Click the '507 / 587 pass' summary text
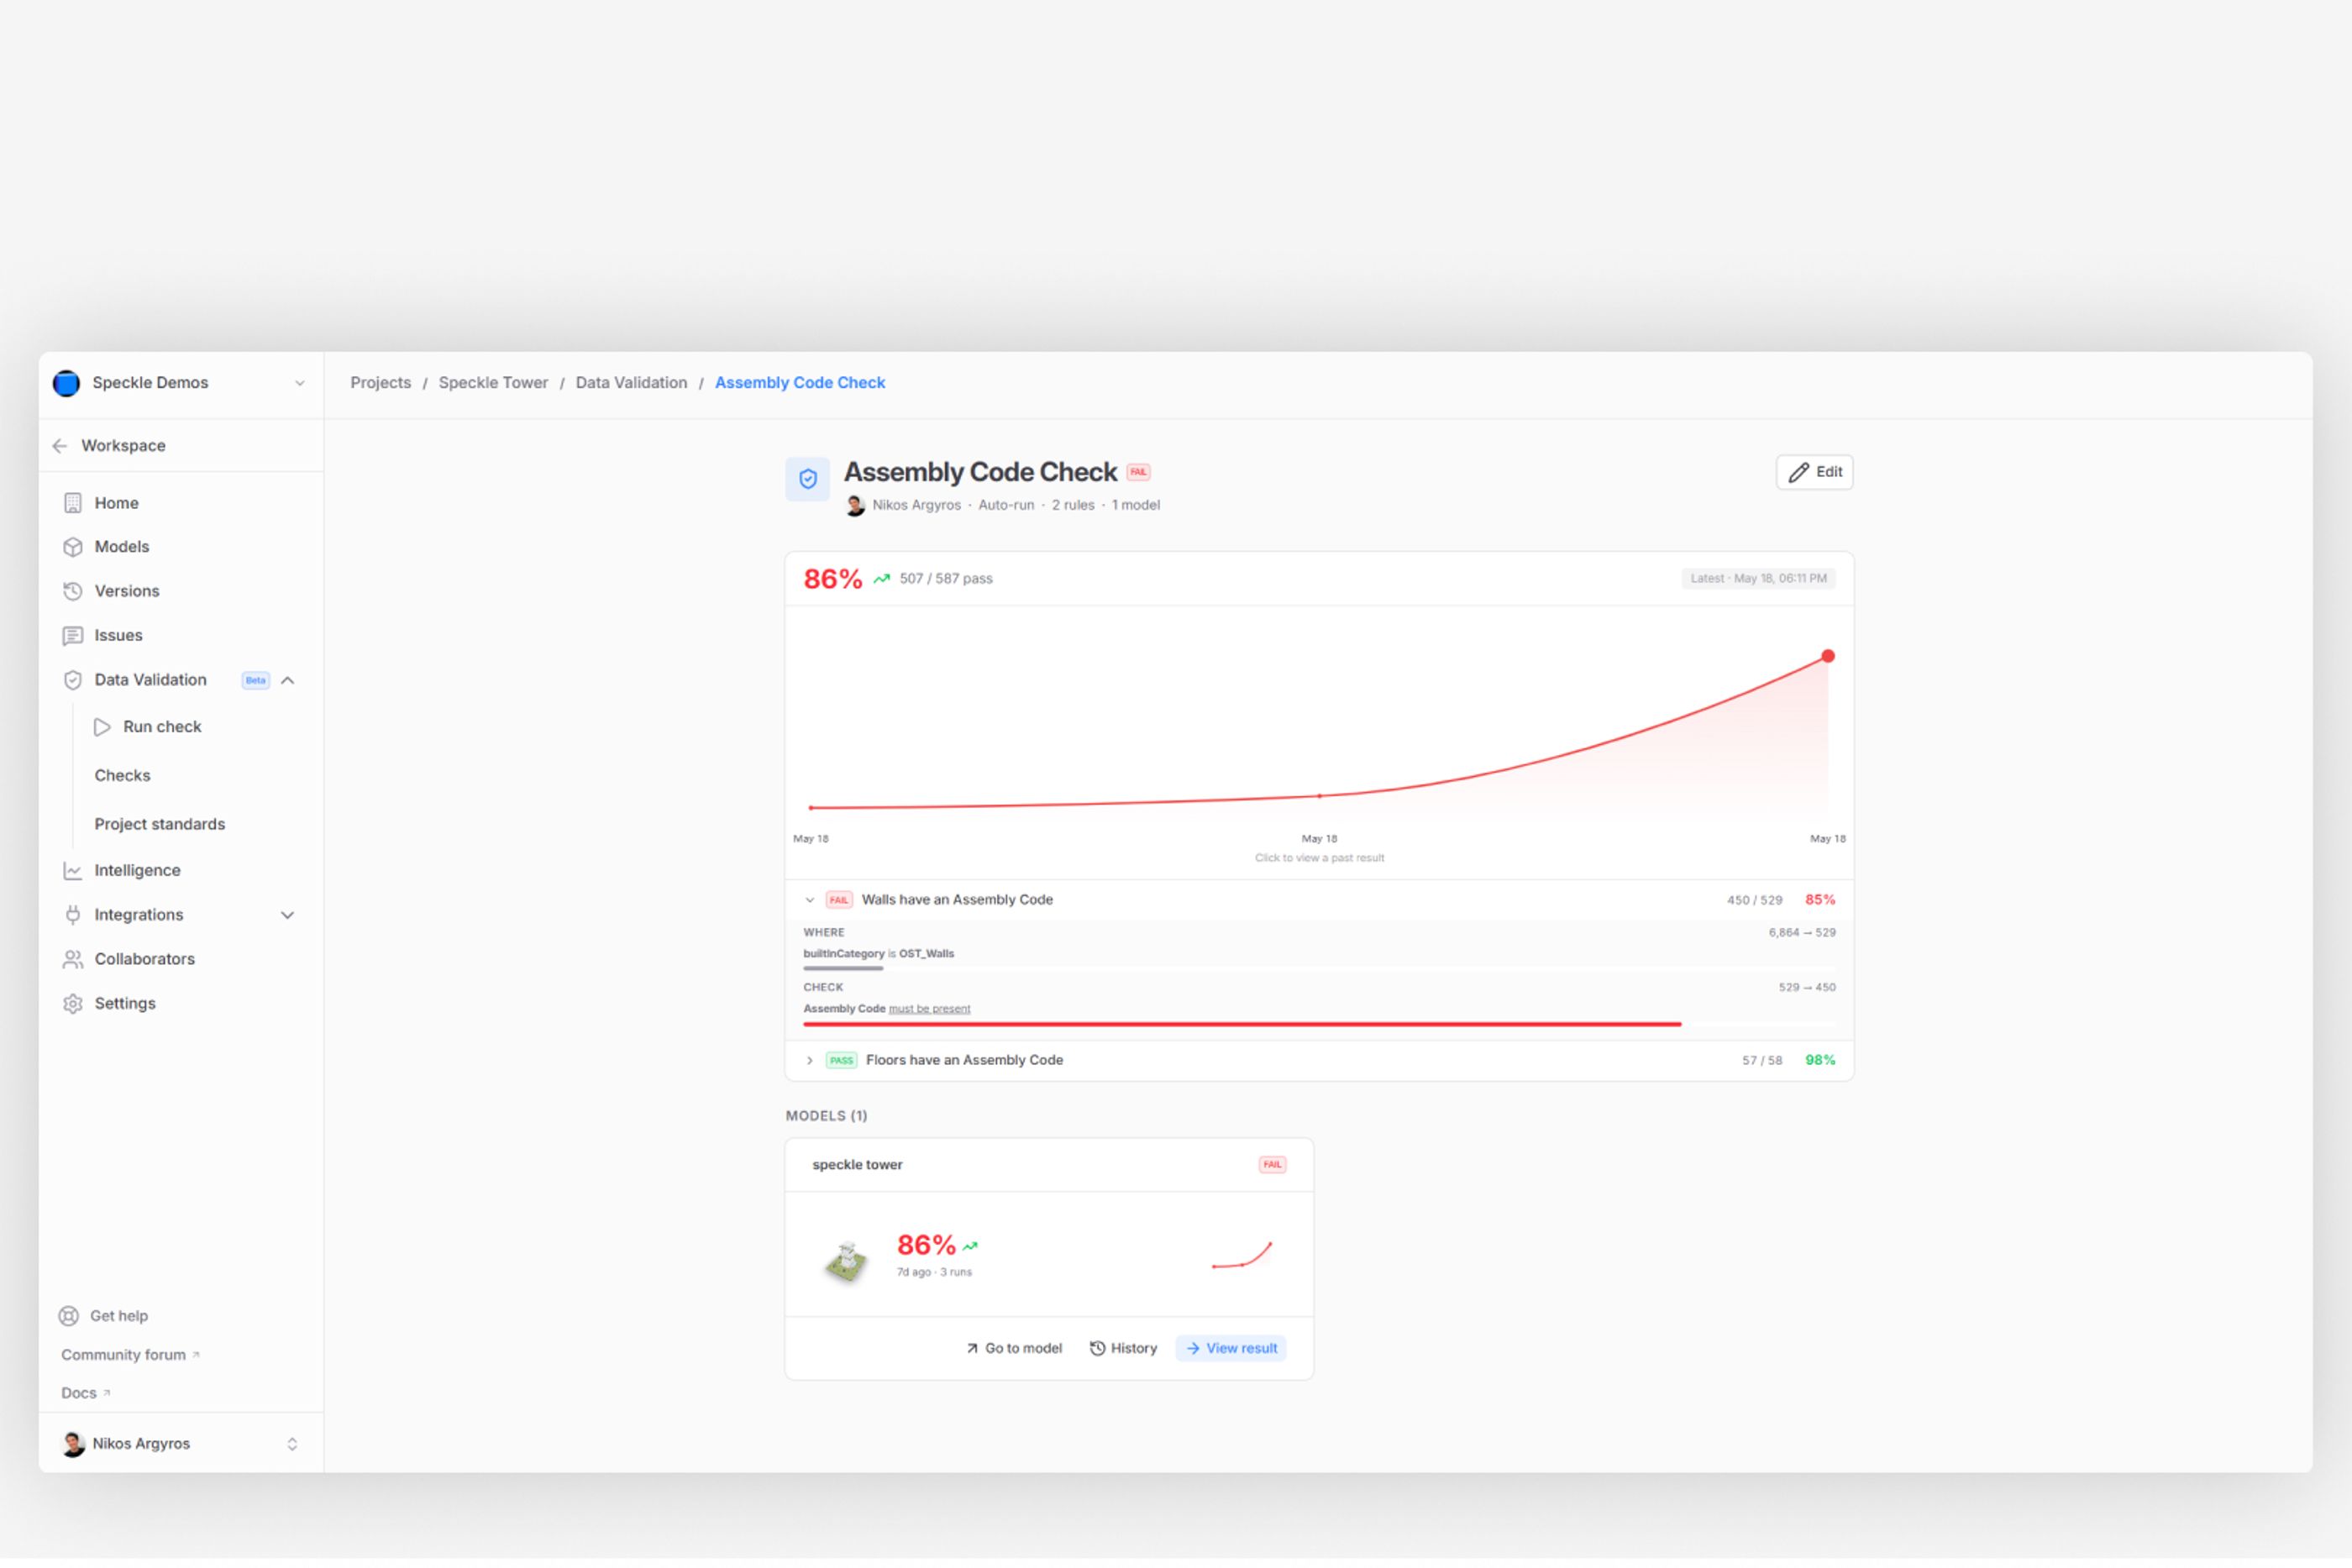The image size is (2352, 1568). pyautogui.click(x=946, y=579)
